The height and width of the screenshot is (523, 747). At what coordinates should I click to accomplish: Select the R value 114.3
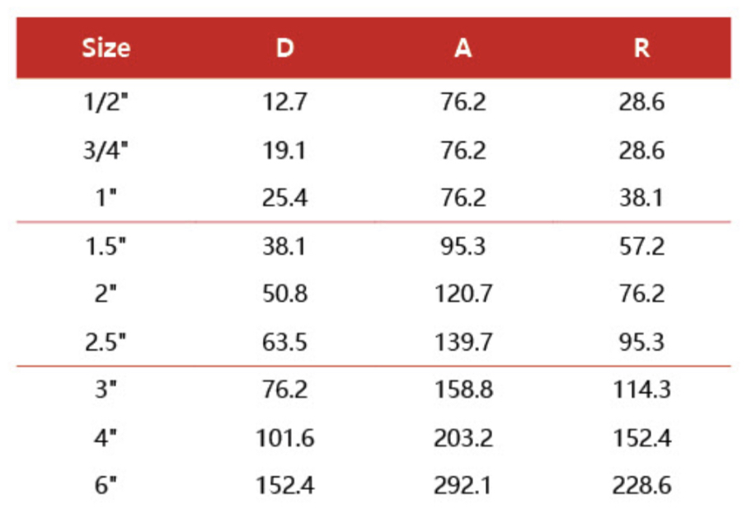(641, 389)
